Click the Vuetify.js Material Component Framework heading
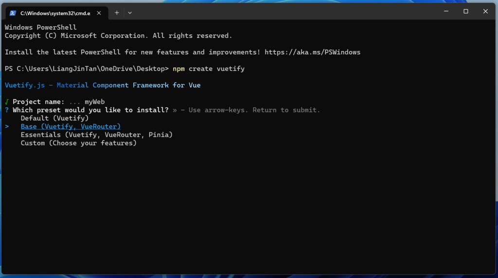The width and height of the screenshot is (498, 278). 103,85
